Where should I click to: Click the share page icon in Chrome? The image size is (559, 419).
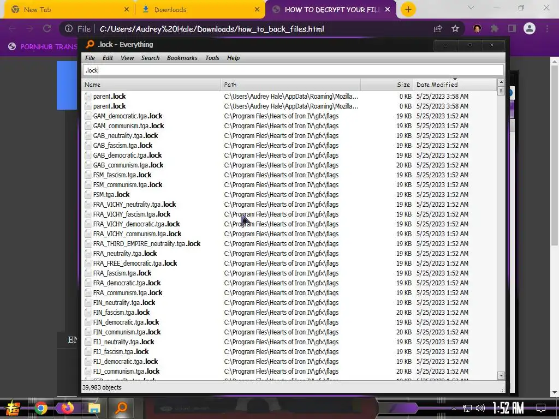(438, 28)
